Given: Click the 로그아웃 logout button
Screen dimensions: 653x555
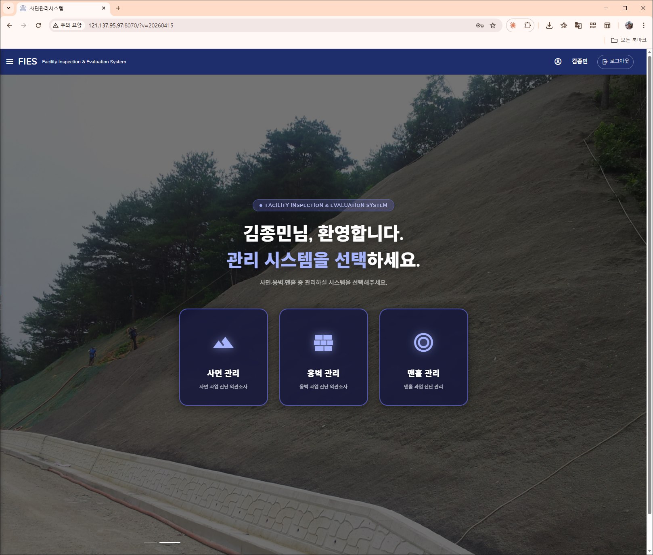Looking at the screenshot, I should (x=615, y=61).
